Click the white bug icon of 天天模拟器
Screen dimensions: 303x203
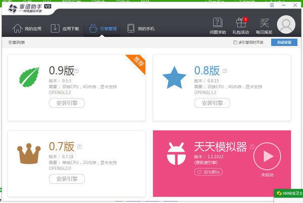[x=176, y=153]
